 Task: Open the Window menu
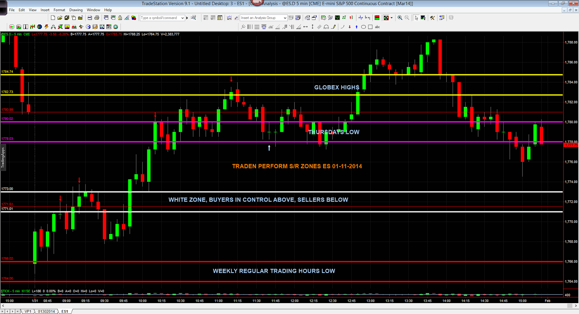coord(93,10)
